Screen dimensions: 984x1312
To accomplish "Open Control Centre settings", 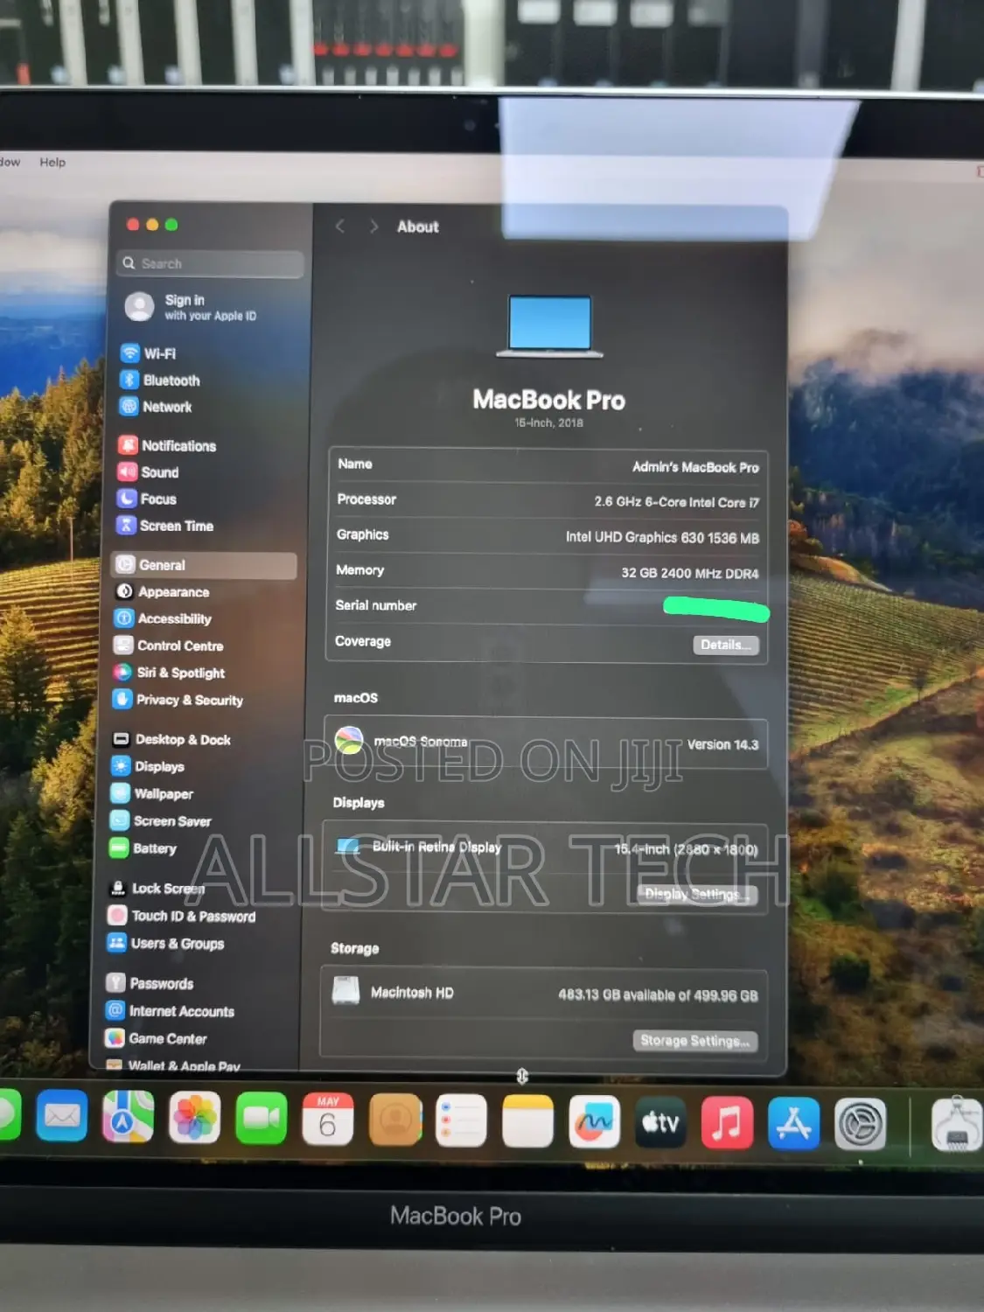I will point(169,646).
